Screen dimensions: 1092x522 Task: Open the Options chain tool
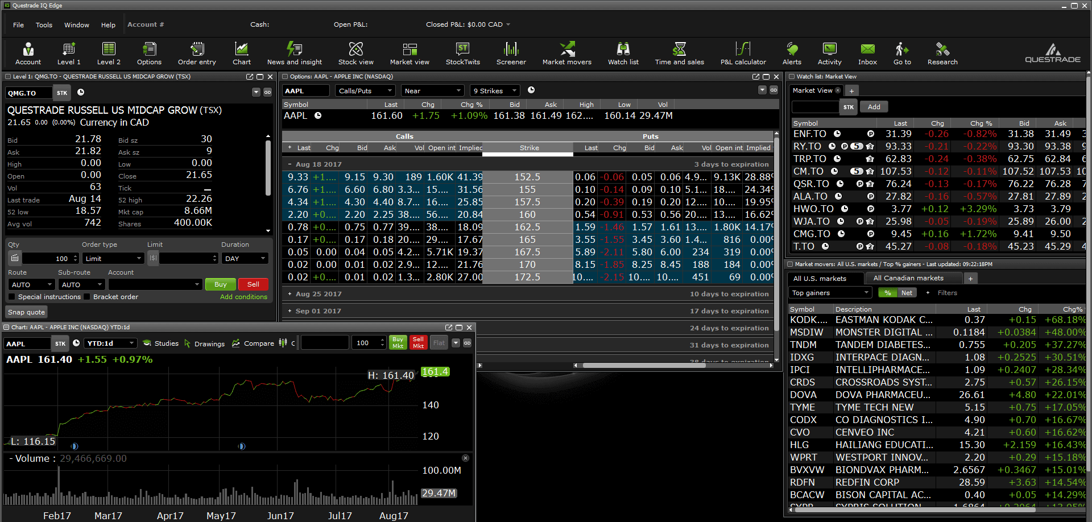tap(149, 53)
